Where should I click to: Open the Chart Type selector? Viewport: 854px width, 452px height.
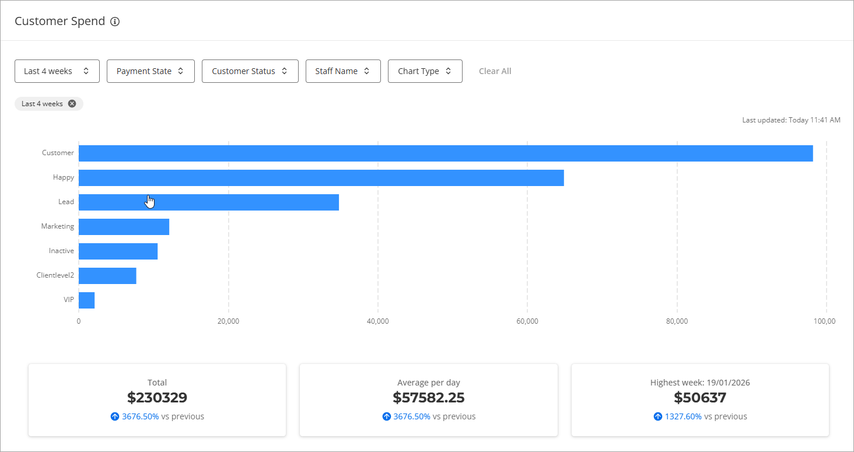click(x=425, y=71)
